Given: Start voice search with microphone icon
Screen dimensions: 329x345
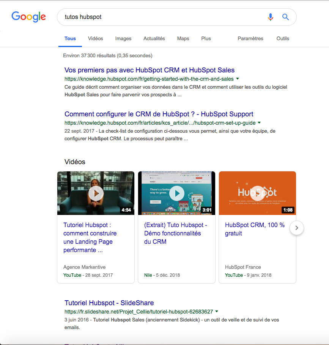Looking at the screenshot, I should pos(270,17).
